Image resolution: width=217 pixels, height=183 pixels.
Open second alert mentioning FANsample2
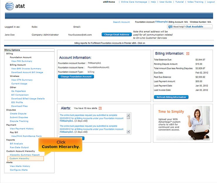click(91, 129)
